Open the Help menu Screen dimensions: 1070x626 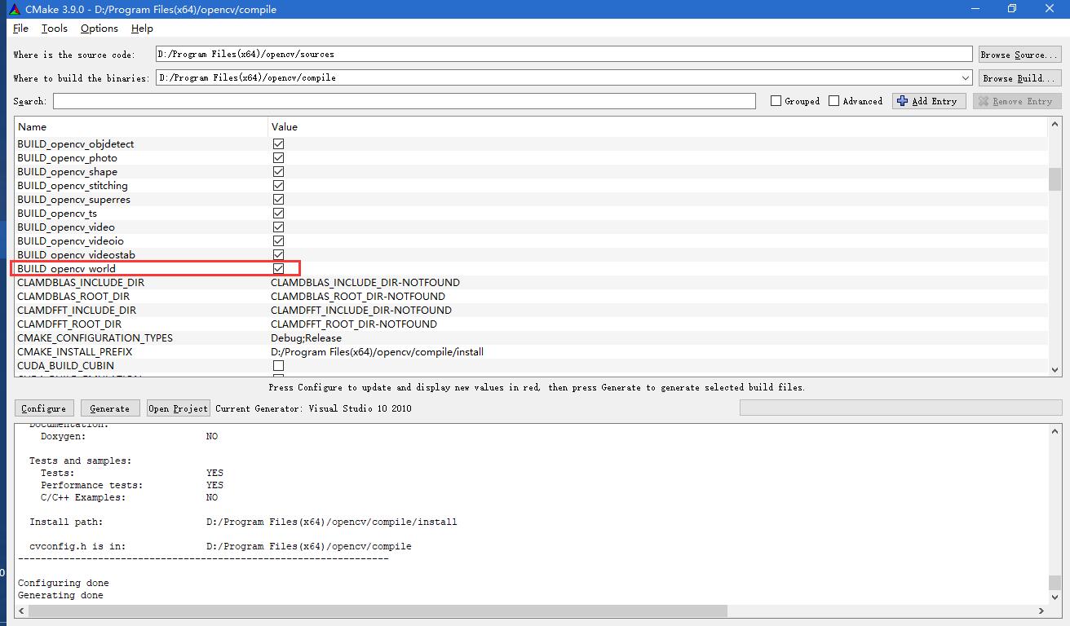point(142,29)
